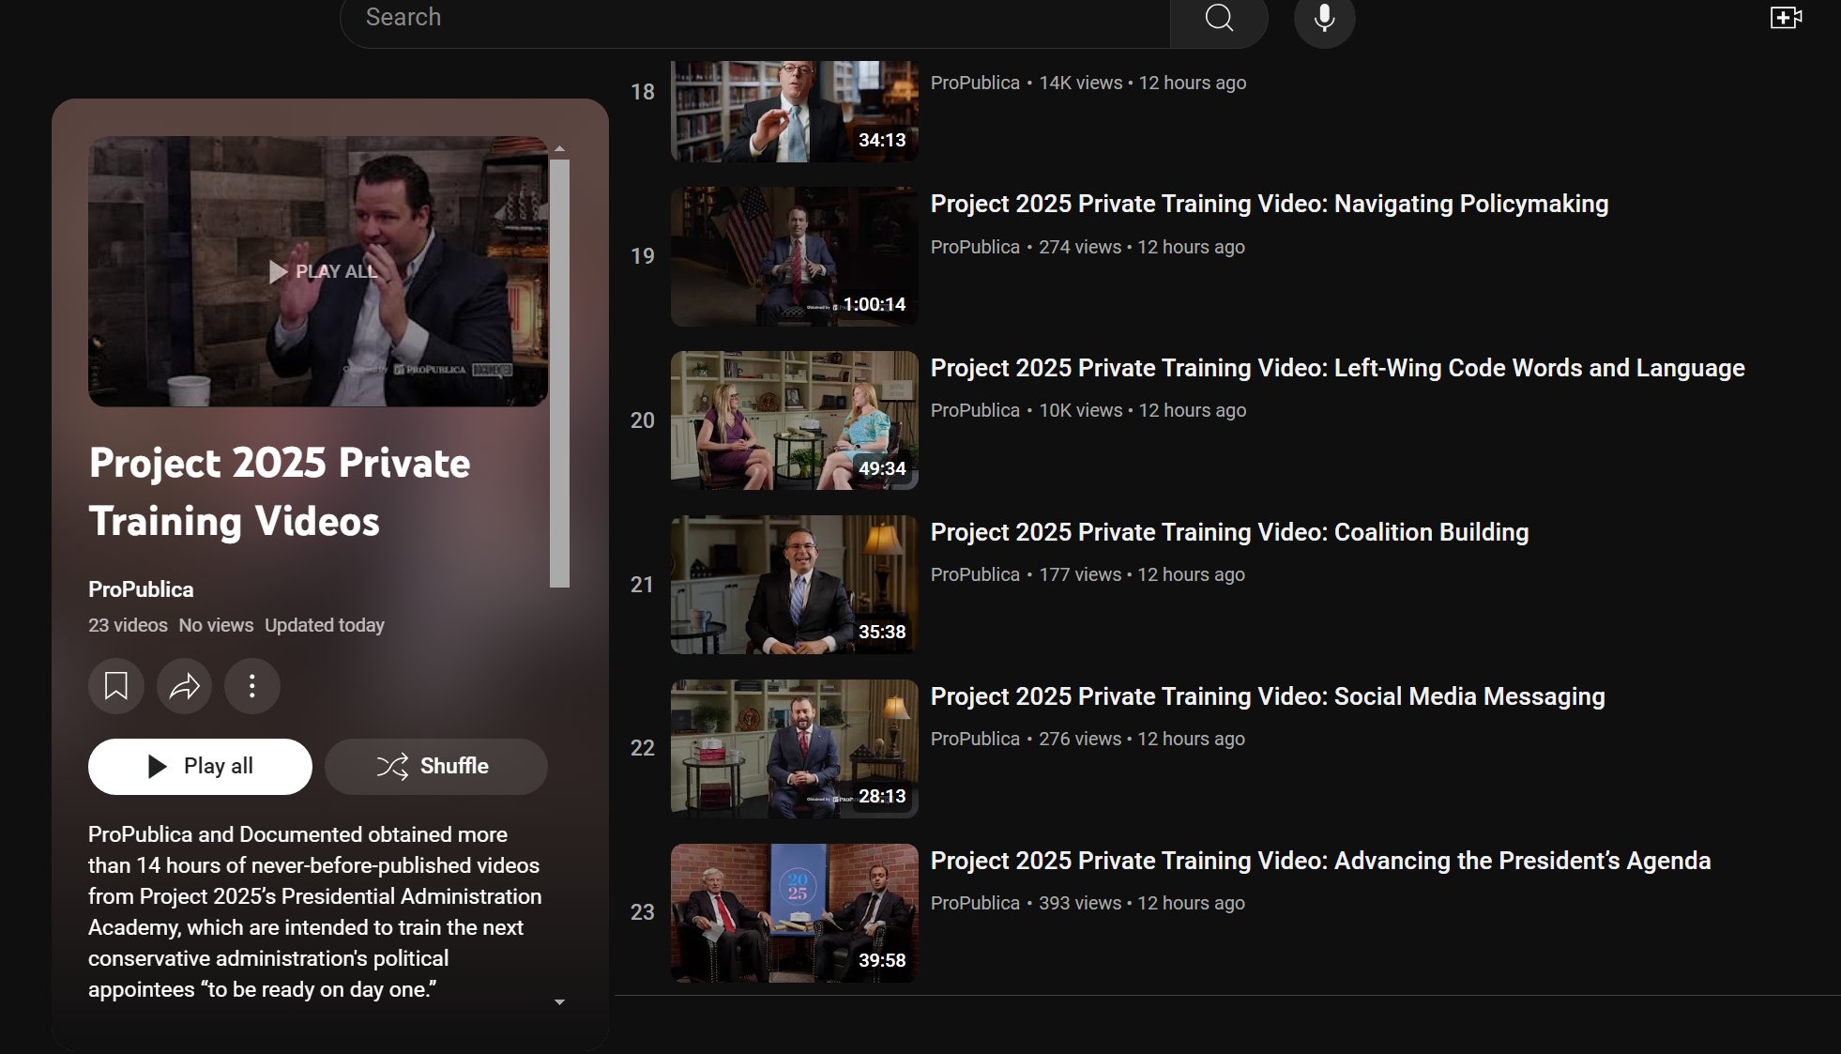Image resolution: width=1841 pixels, height=1054 pixels.
Task: Click scrollbar up arrow in playlist panel
Action: point(559,148)
